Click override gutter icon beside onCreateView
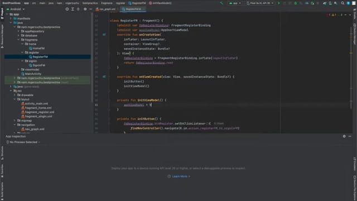 point(104,35)
